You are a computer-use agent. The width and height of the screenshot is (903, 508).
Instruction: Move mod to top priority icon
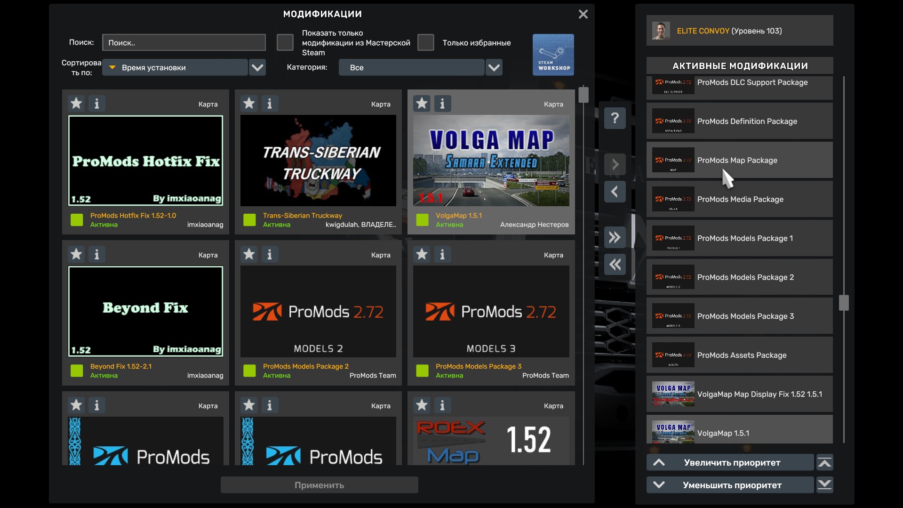[x=824, y=462]
